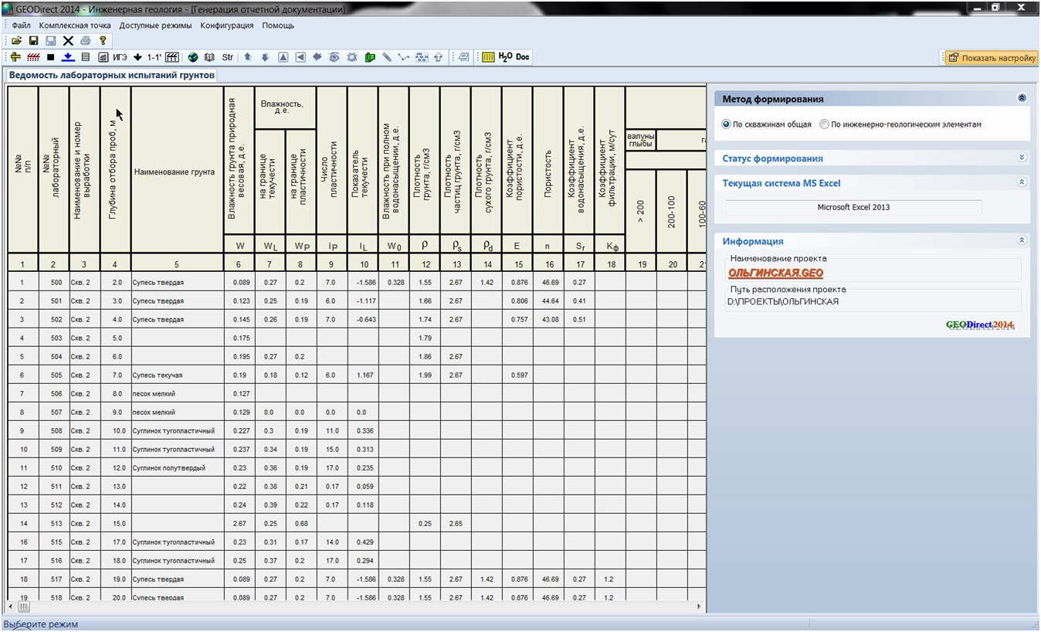The height and width of the screenshot is (632, 1041).
Task: Click 'Суглинок полутвердый' cell in row 11
Action: 177,467
